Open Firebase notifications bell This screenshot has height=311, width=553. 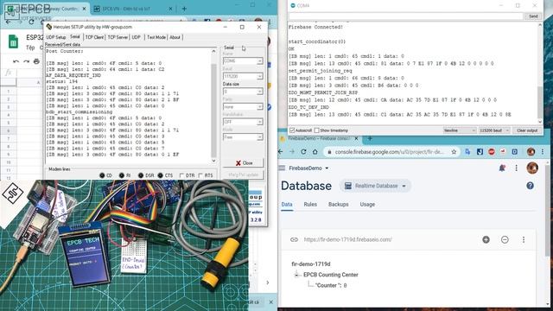pyautogui.click(x=502, y=168)
